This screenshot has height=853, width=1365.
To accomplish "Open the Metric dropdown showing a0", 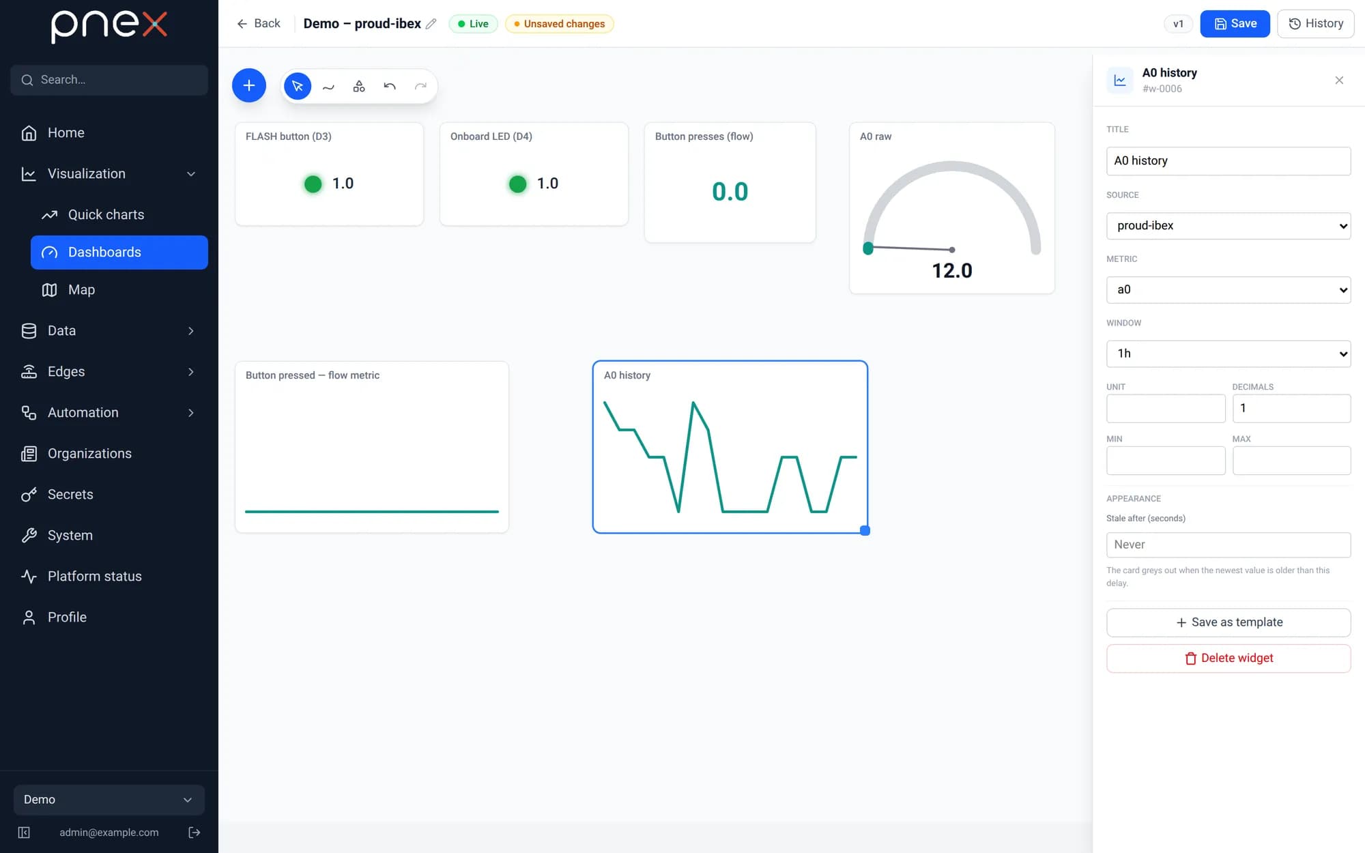I will click(1228, 289).
